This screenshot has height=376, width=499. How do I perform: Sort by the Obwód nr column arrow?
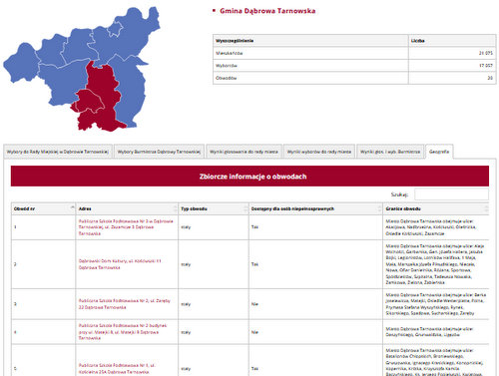(72, 208)
